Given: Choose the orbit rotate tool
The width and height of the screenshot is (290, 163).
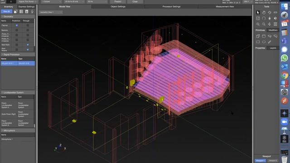Looking at the screenshot, I should coord(270,12).
